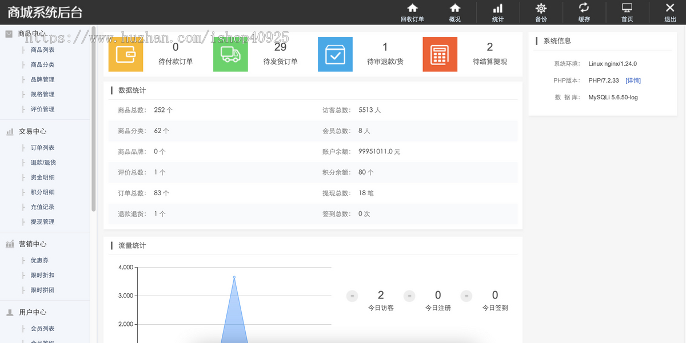686x343 pixels.
Task: Click the 待审退款/货 label
Action: click(x=385, y=62)
